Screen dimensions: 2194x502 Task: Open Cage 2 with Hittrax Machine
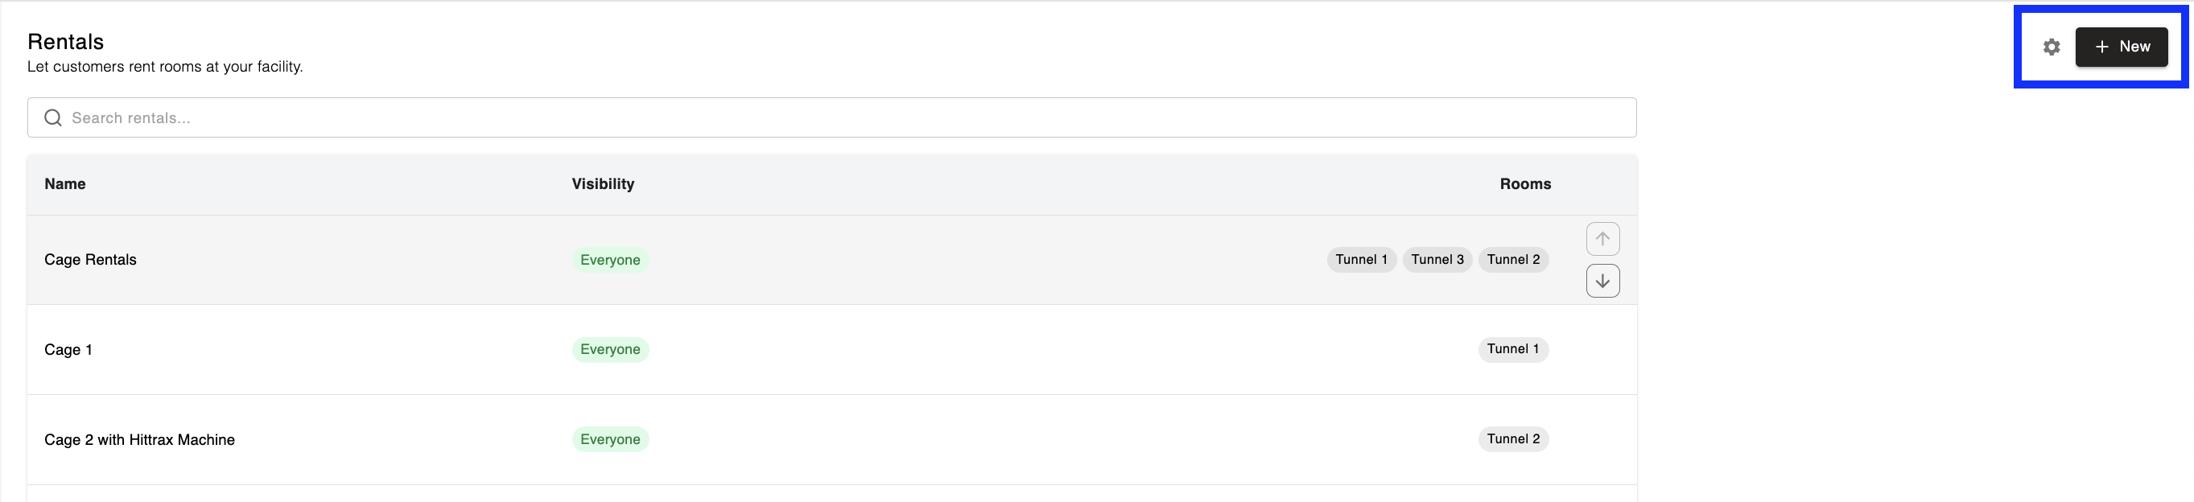tap(831, 440)
